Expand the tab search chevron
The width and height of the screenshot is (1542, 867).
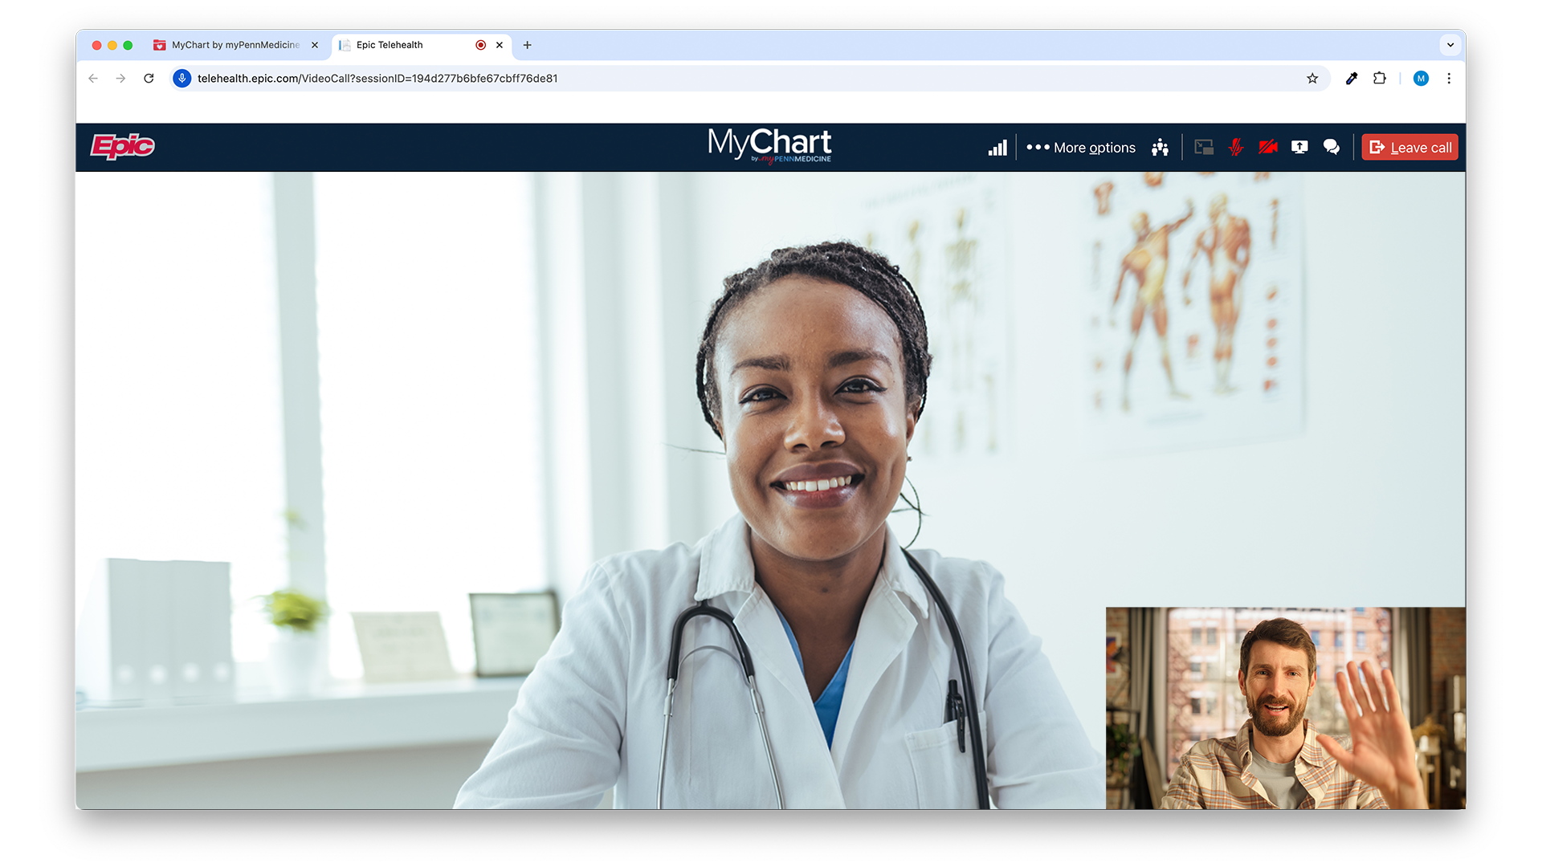1450,45
